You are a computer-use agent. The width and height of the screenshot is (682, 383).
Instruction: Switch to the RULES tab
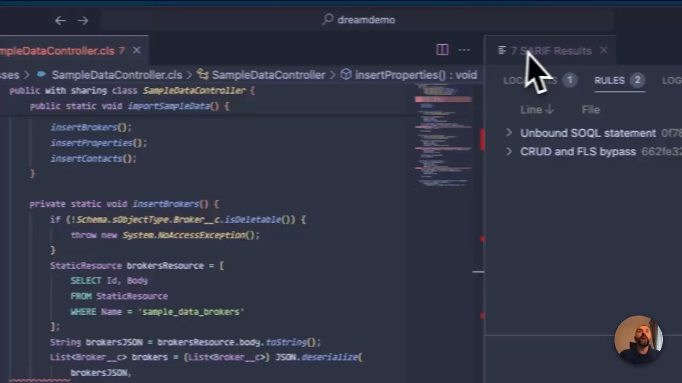[x=610, y=80]
